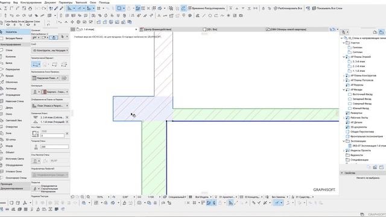Select the Объект (Object) tool
386x217 pixels.
click(x=10, y=153)
